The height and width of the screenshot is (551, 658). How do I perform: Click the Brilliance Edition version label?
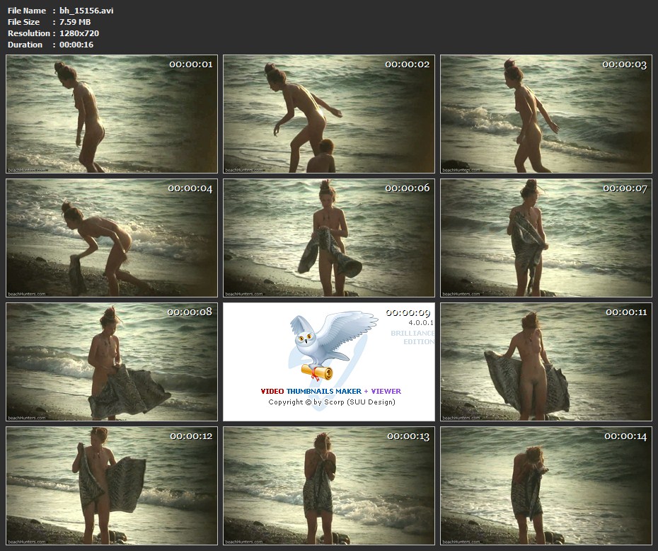(x=412, y=337)
